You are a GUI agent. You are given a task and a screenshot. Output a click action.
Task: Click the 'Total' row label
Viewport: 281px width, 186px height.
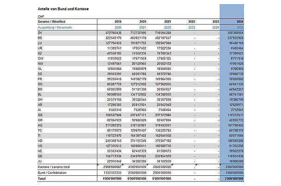43,178
